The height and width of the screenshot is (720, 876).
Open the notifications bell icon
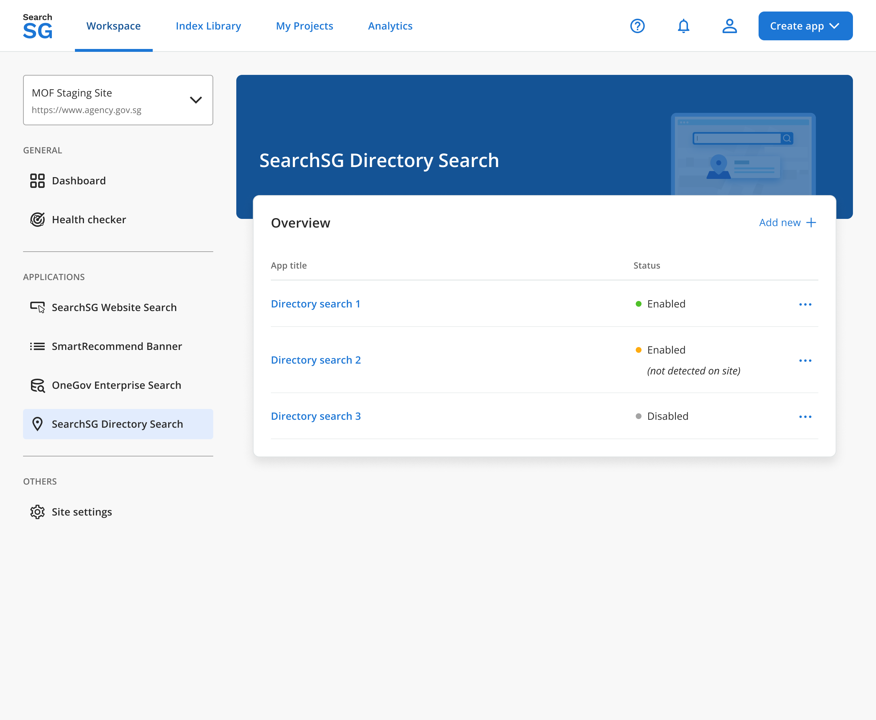[x=683, y=26]
